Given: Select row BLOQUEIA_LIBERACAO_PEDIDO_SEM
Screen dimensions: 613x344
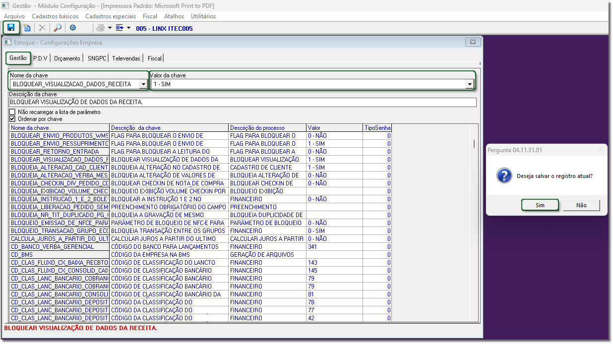Looking at the screenshot, I should (200, 207).
